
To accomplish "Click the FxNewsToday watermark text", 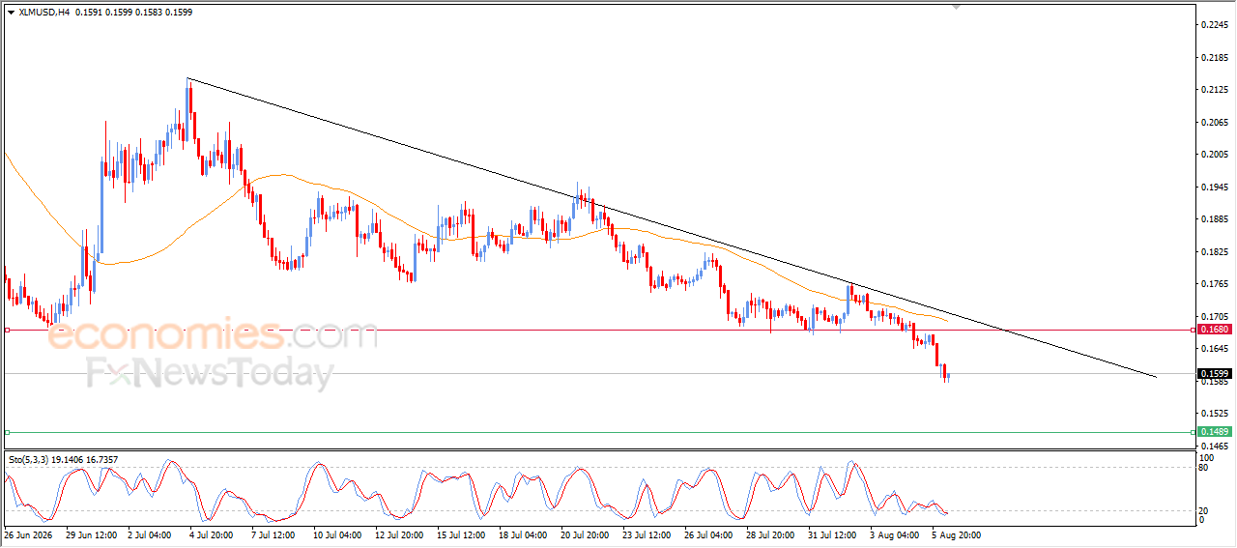I will tap(210, 373).
